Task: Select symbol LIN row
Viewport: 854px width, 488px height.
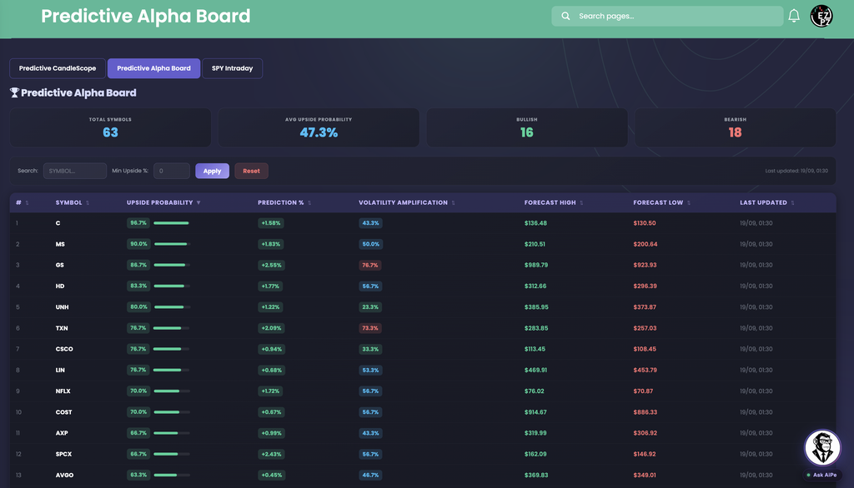Action: pos(423,370)
